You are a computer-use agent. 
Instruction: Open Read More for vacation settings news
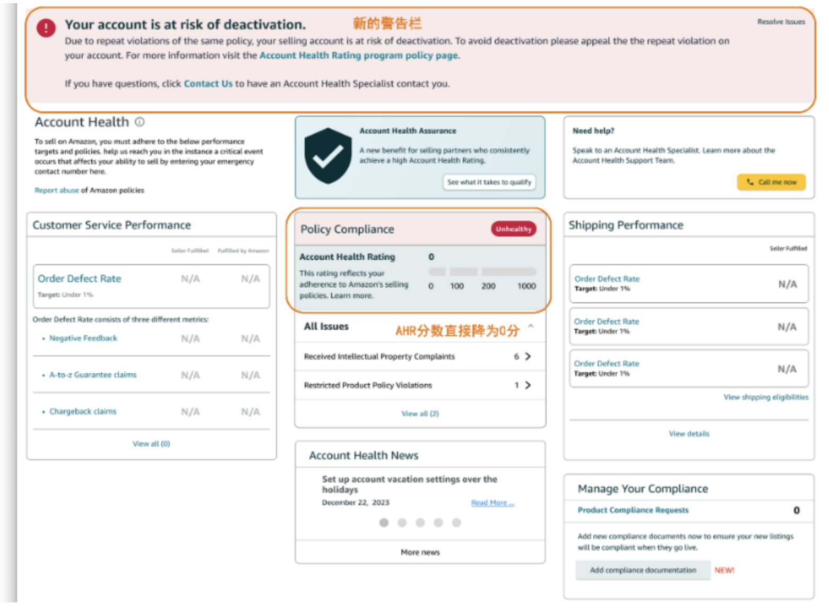[493, 503]
